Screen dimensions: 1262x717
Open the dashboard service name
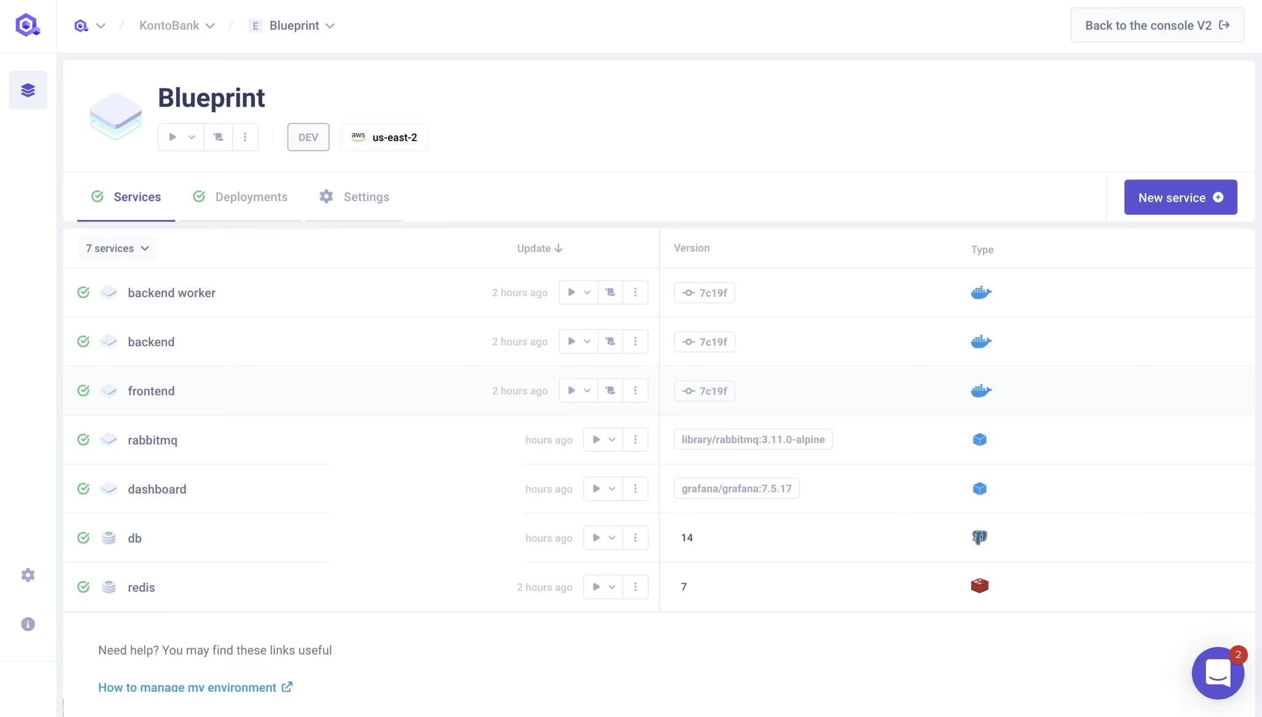(157, 489)
